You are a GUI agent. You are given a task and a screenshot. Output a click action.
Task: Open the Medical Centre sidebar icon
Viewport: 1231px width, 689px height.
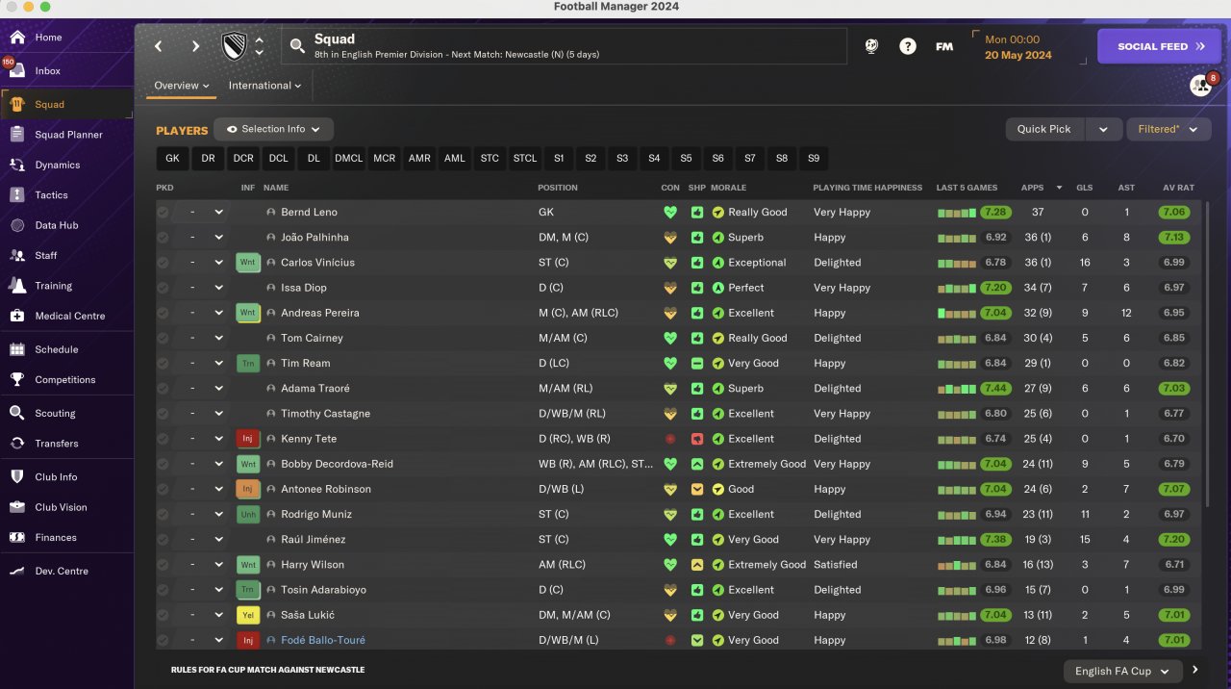tap(17, 316)
